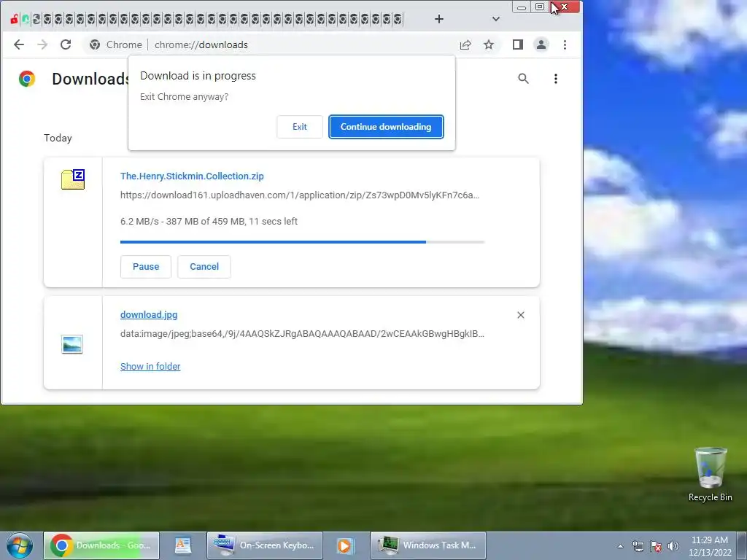Screen dimensions: 747x560
Task: Open Windows Media Player taskbar icon
Action: (x=344, y=545)
